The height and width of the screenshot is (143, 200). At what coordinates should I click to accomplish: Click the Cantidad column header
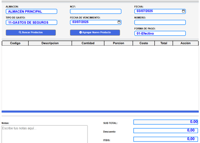pos(88,43)
